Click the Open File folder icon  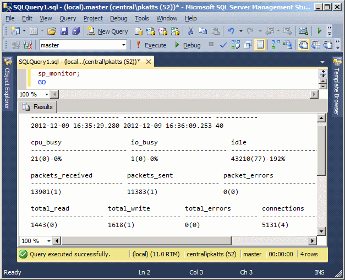[x=52, y=31]
